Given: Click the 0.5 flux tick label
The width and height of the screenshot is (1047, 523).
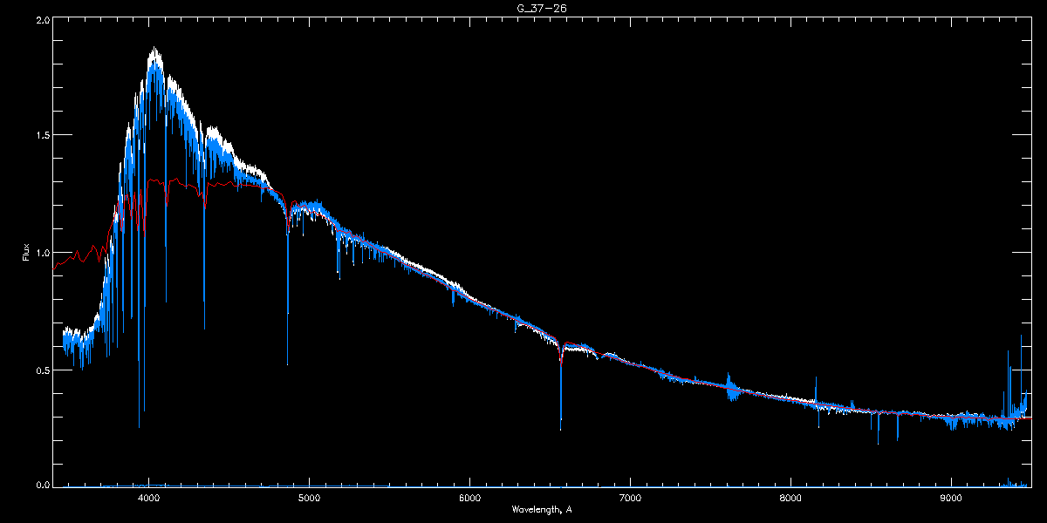Looking at the screenshot, I should pos(42,370).
